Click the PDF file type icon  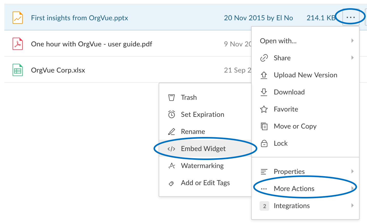(18, 44)
